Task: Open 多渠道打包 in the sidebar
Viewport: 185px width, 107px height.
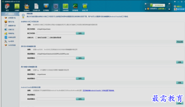Action: tap(10, 18)
